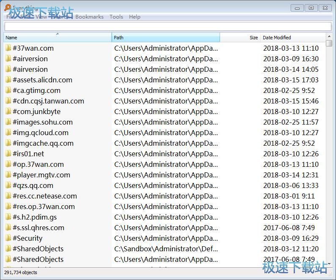Select the #s.ssl.qhres.com entry

coord(39,228)
